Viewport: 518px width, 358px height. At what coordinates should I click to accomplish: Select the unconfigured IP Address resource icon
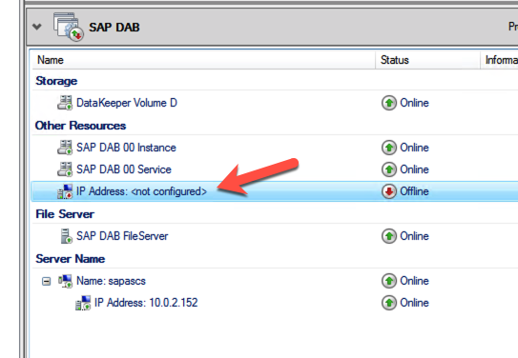pyautogui.click(x=65, y=191)
